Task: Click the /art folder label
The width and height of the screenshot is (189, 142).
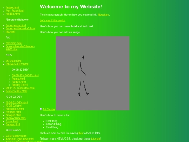Action: [x=8, y=38]
